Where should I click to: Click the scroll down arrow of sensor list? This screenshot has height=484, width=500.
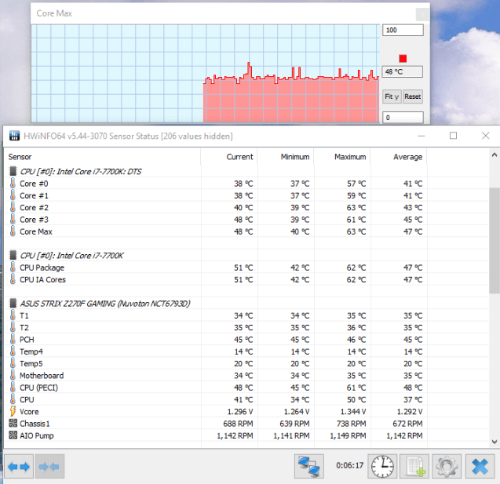point(495,442)
